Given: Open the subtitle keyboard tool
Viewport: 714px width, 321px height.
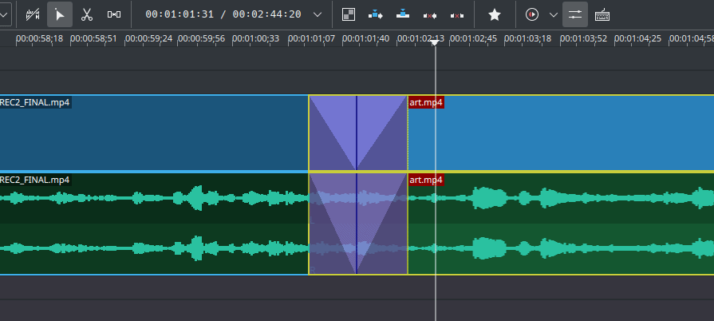Looking at the screenshot, I should [x=602, y=14].
